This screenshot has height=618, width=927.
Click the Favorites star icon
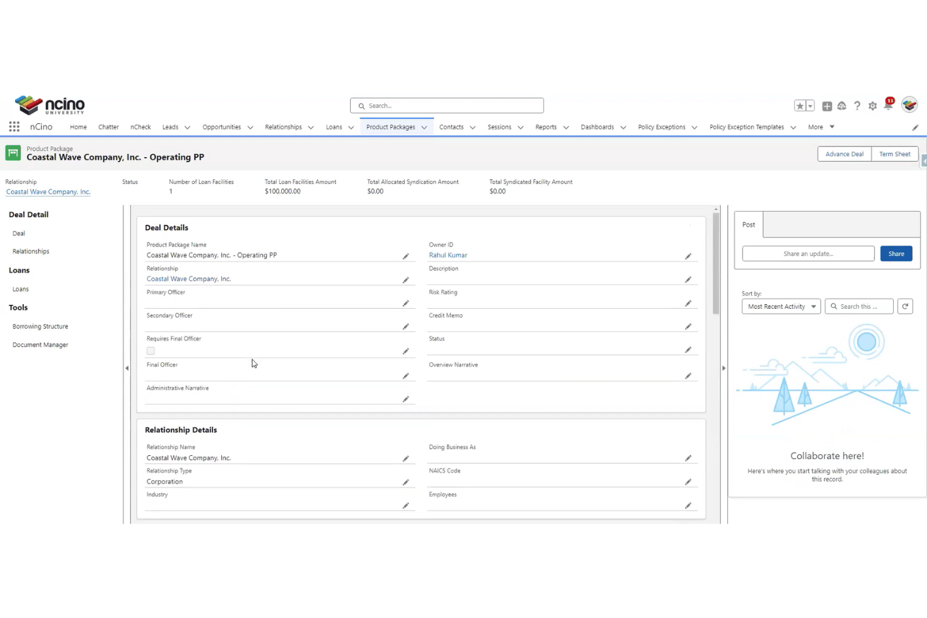(800, 106)
